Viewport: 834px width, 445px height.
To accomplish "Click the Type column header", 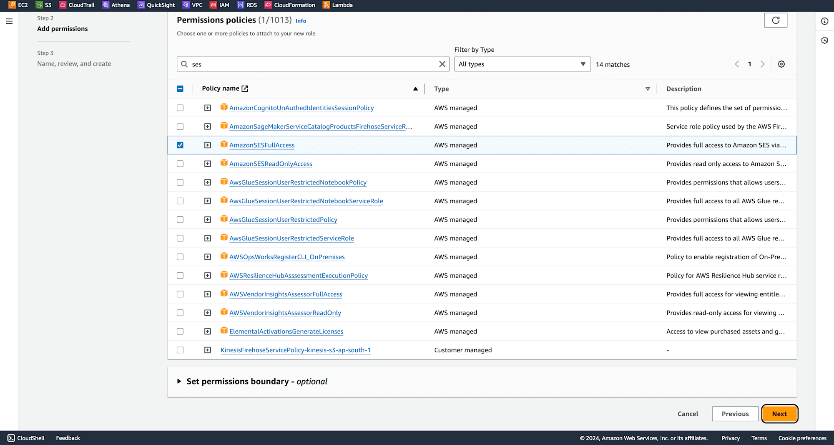I will (441, 88).
